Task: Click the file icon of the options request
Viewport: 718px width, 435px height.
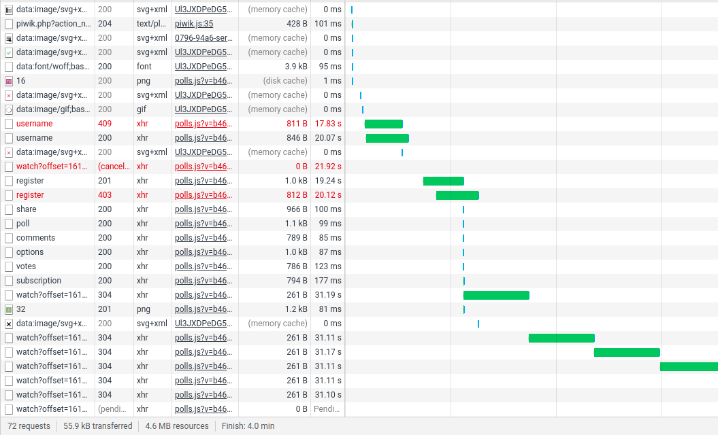Action: pos(9,252)
